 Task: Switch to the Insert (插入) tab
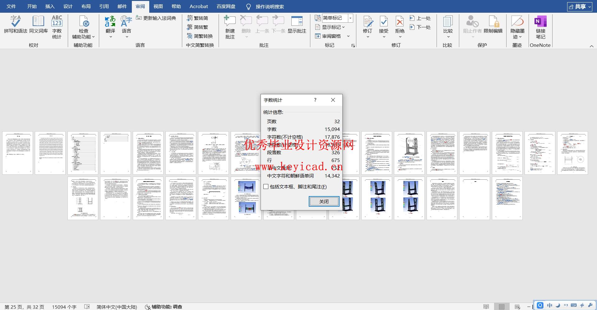(50, 7)
